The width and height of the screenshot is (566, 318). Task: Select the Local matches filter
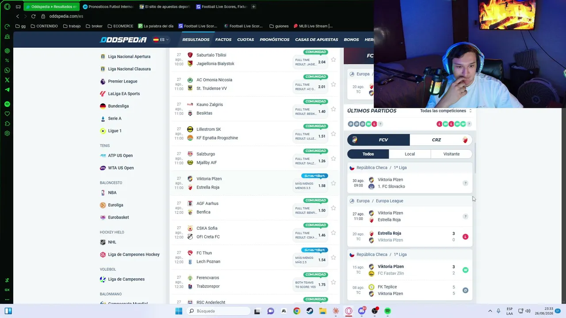coord(409,154)
